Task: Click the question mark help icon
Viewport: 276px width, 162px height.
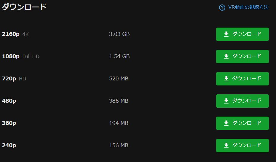Action: (222, 7)
